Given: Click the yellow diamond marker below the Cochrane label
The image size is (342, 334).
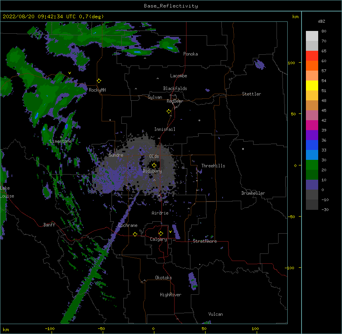Looking at the screenshot, I should [135, 234].
